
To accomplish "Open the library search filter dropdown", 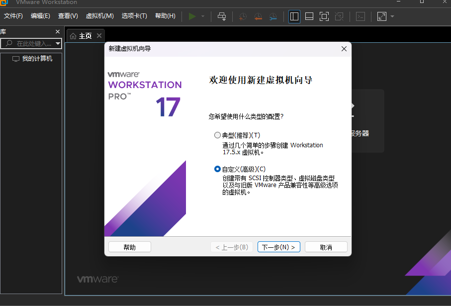I will tap(58, 44).
